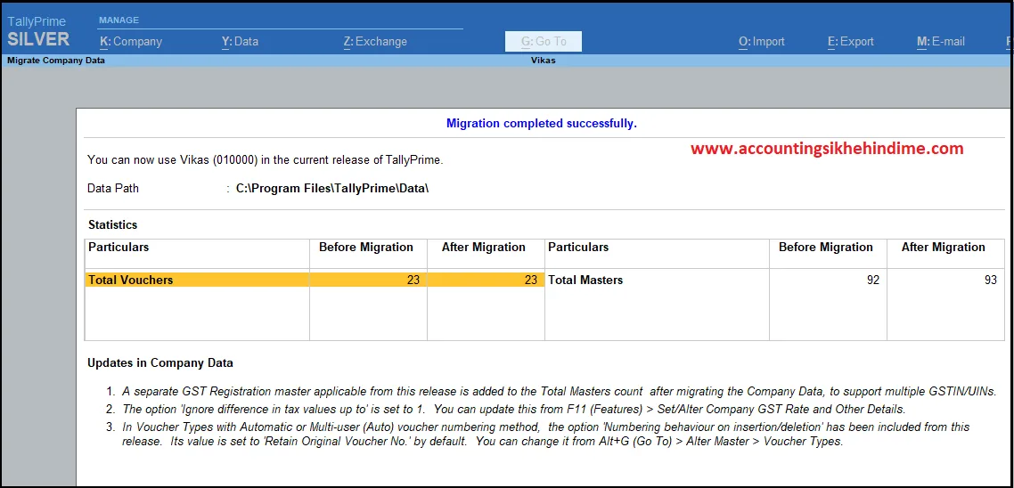Click the G: Go To button

[544, 41]
